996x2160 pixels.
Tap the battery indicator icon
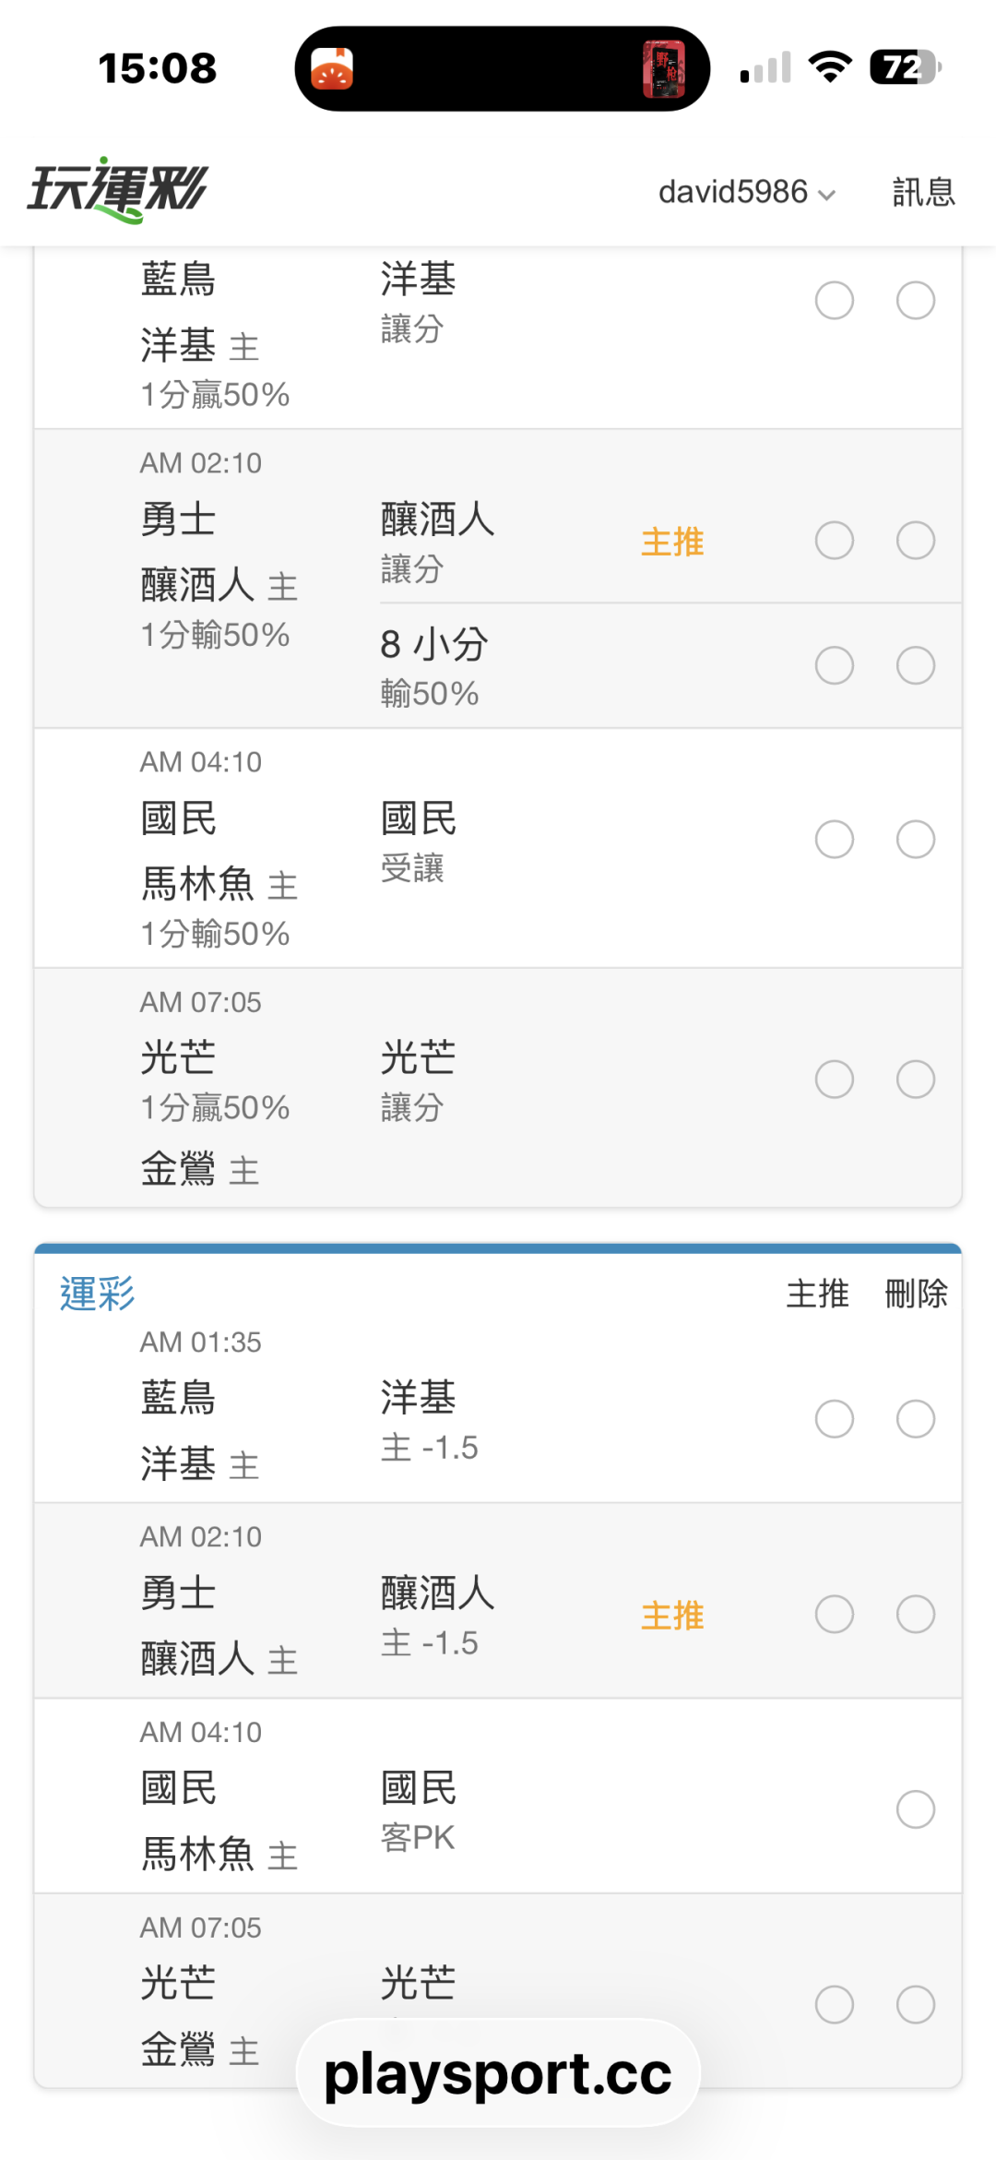[906, 67]
